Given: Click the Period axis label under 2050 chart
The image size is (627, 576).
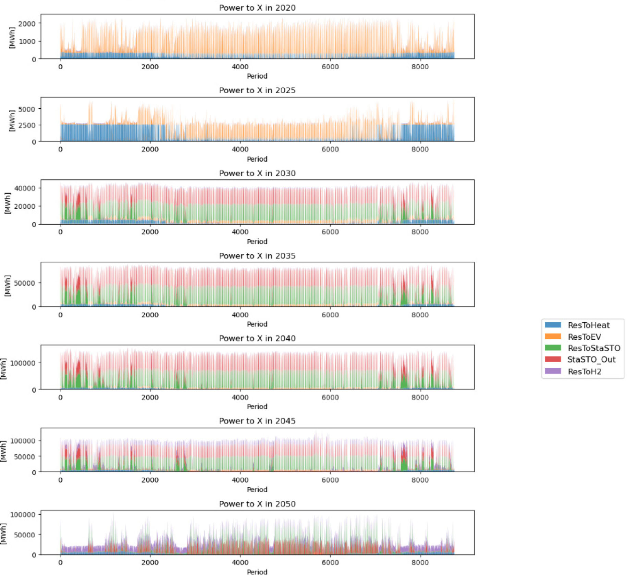Looking at the screenshot, I should (257, 572).
